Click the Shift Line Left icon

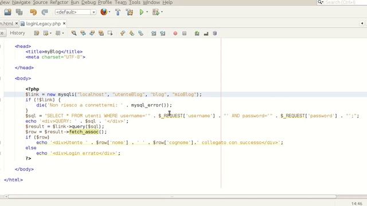[154, 33]
